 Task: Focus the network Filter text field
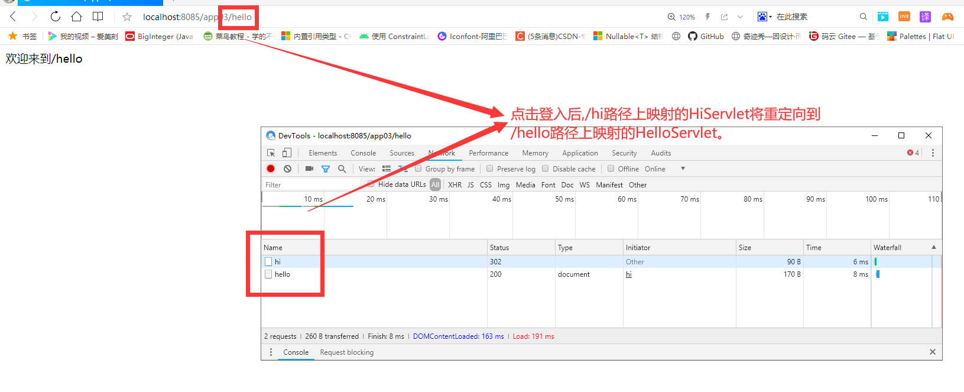[x=311, y=184]
